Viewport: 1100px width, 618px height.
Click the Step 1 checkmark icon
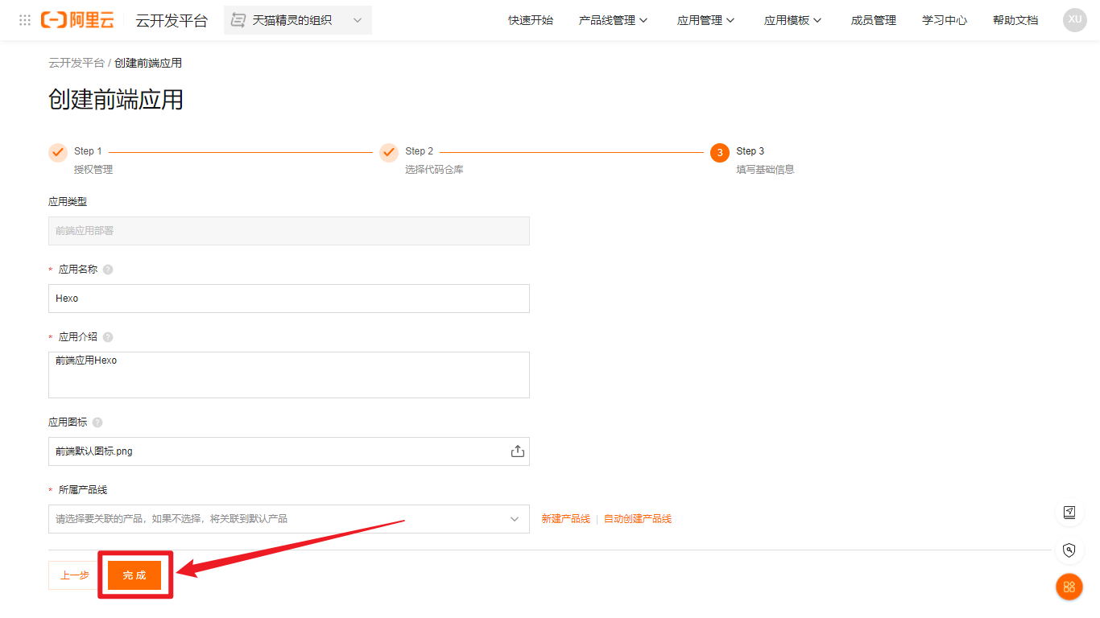pyautogui.click(x=58, y=153)
